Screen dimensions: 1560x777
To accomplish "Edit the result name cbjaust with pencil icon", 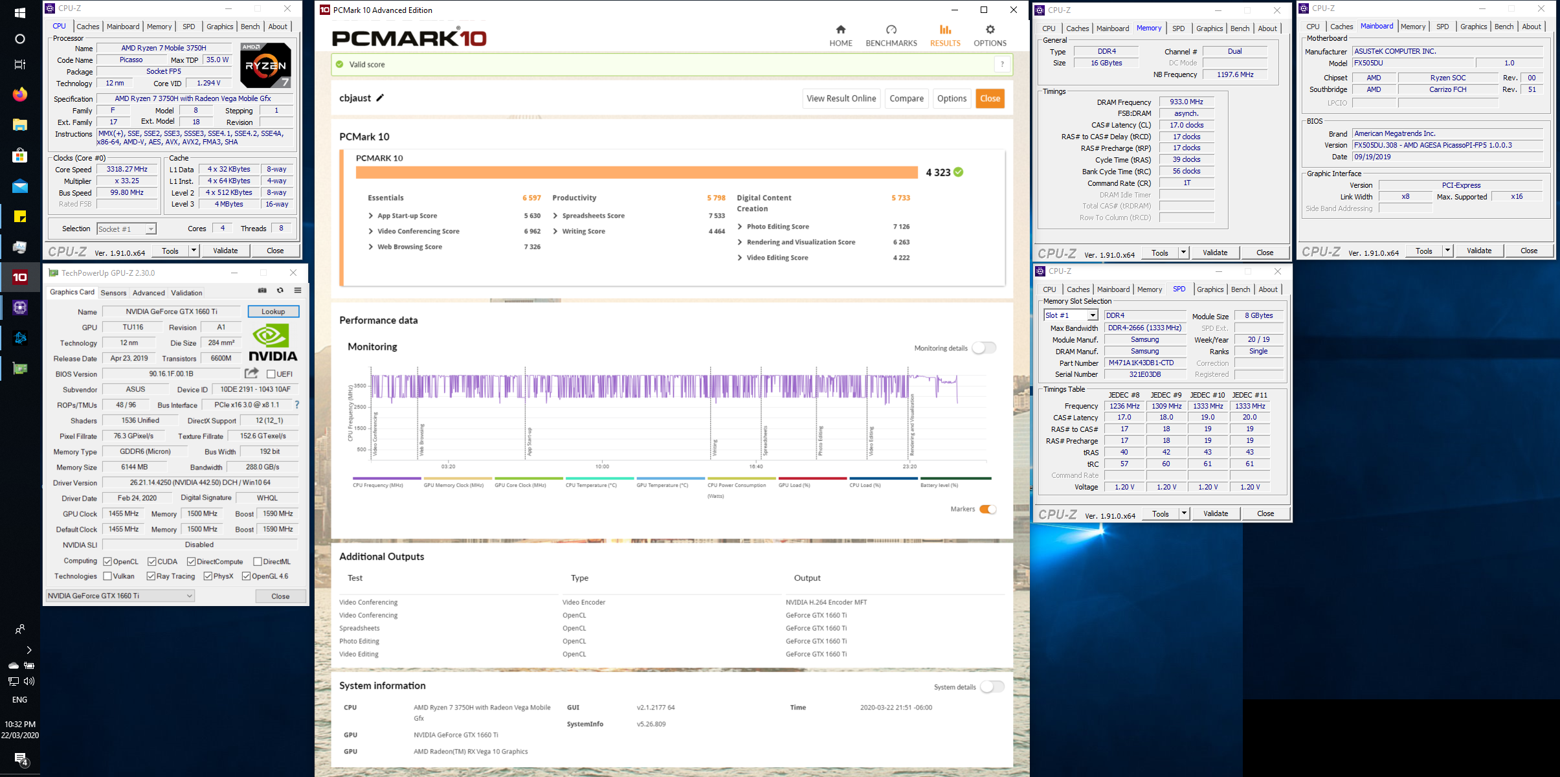I will [x=380, y=98].
